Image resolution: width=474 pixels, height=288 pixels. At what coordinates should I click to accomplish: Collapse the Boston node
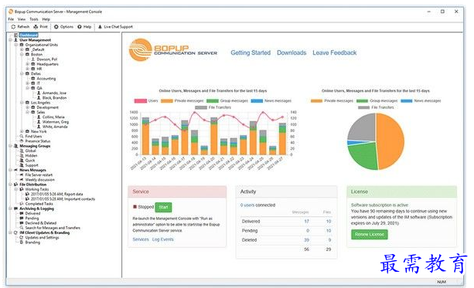click(x=22, y=54)
